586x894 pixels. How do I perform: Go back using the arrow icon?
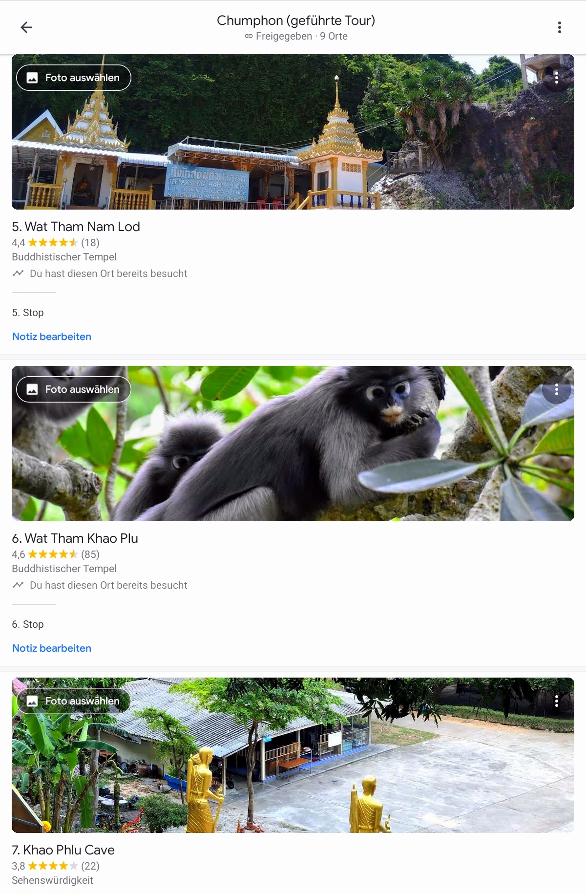26,27
